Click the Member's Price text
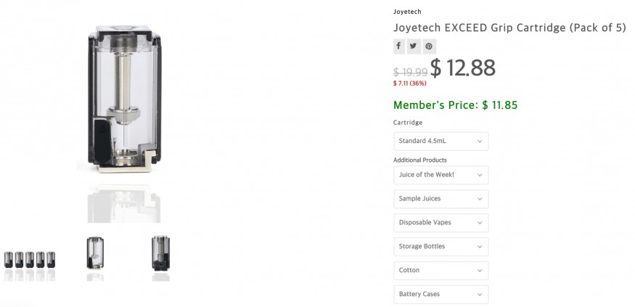The height and width of the screenshot is (307, 635). [455, 105]
